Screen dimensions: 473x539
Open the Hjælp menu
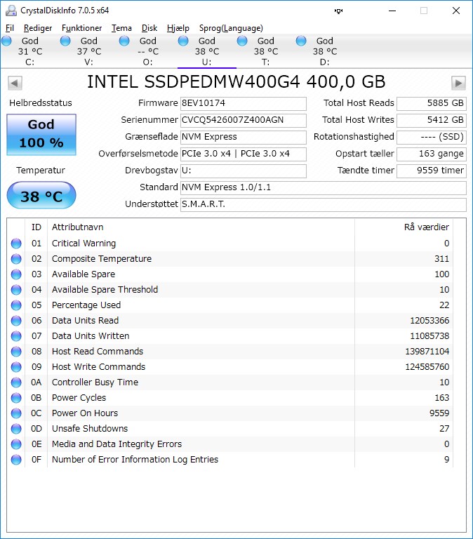(178, 28)
